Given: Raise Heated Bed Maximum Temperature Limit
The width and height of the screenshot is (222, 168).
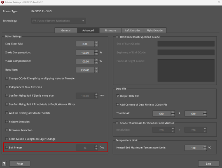Looking at the screenshot, I should (205, 146).
